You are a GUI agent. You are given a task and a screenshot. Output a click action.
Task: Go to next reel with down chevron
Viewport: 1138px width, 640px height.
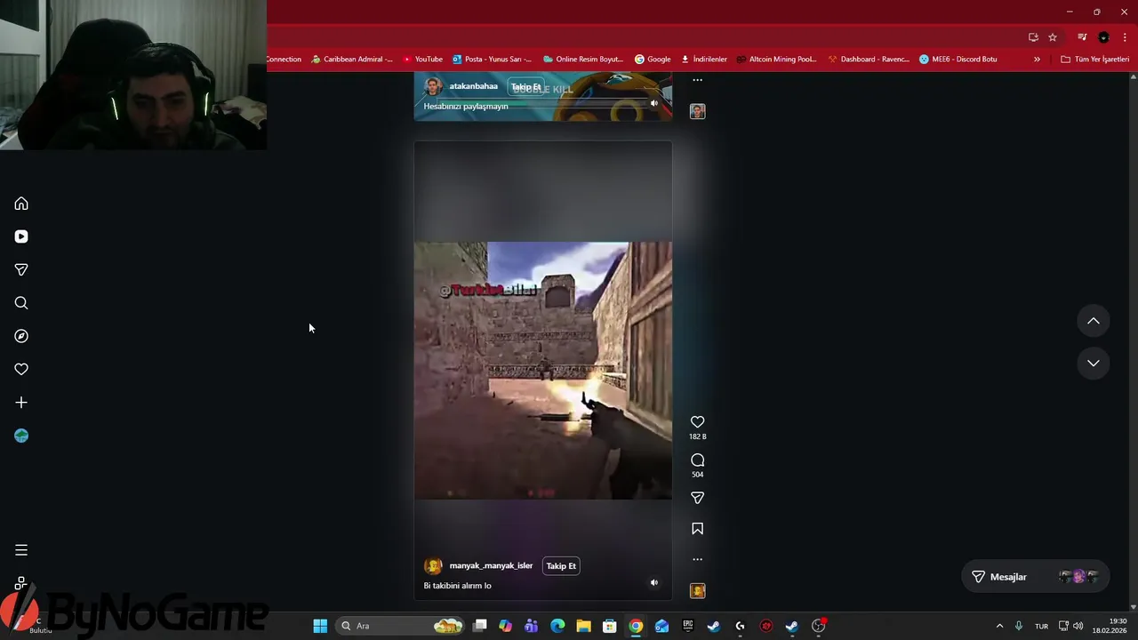pyautogui.click(x=1094, y=363)
